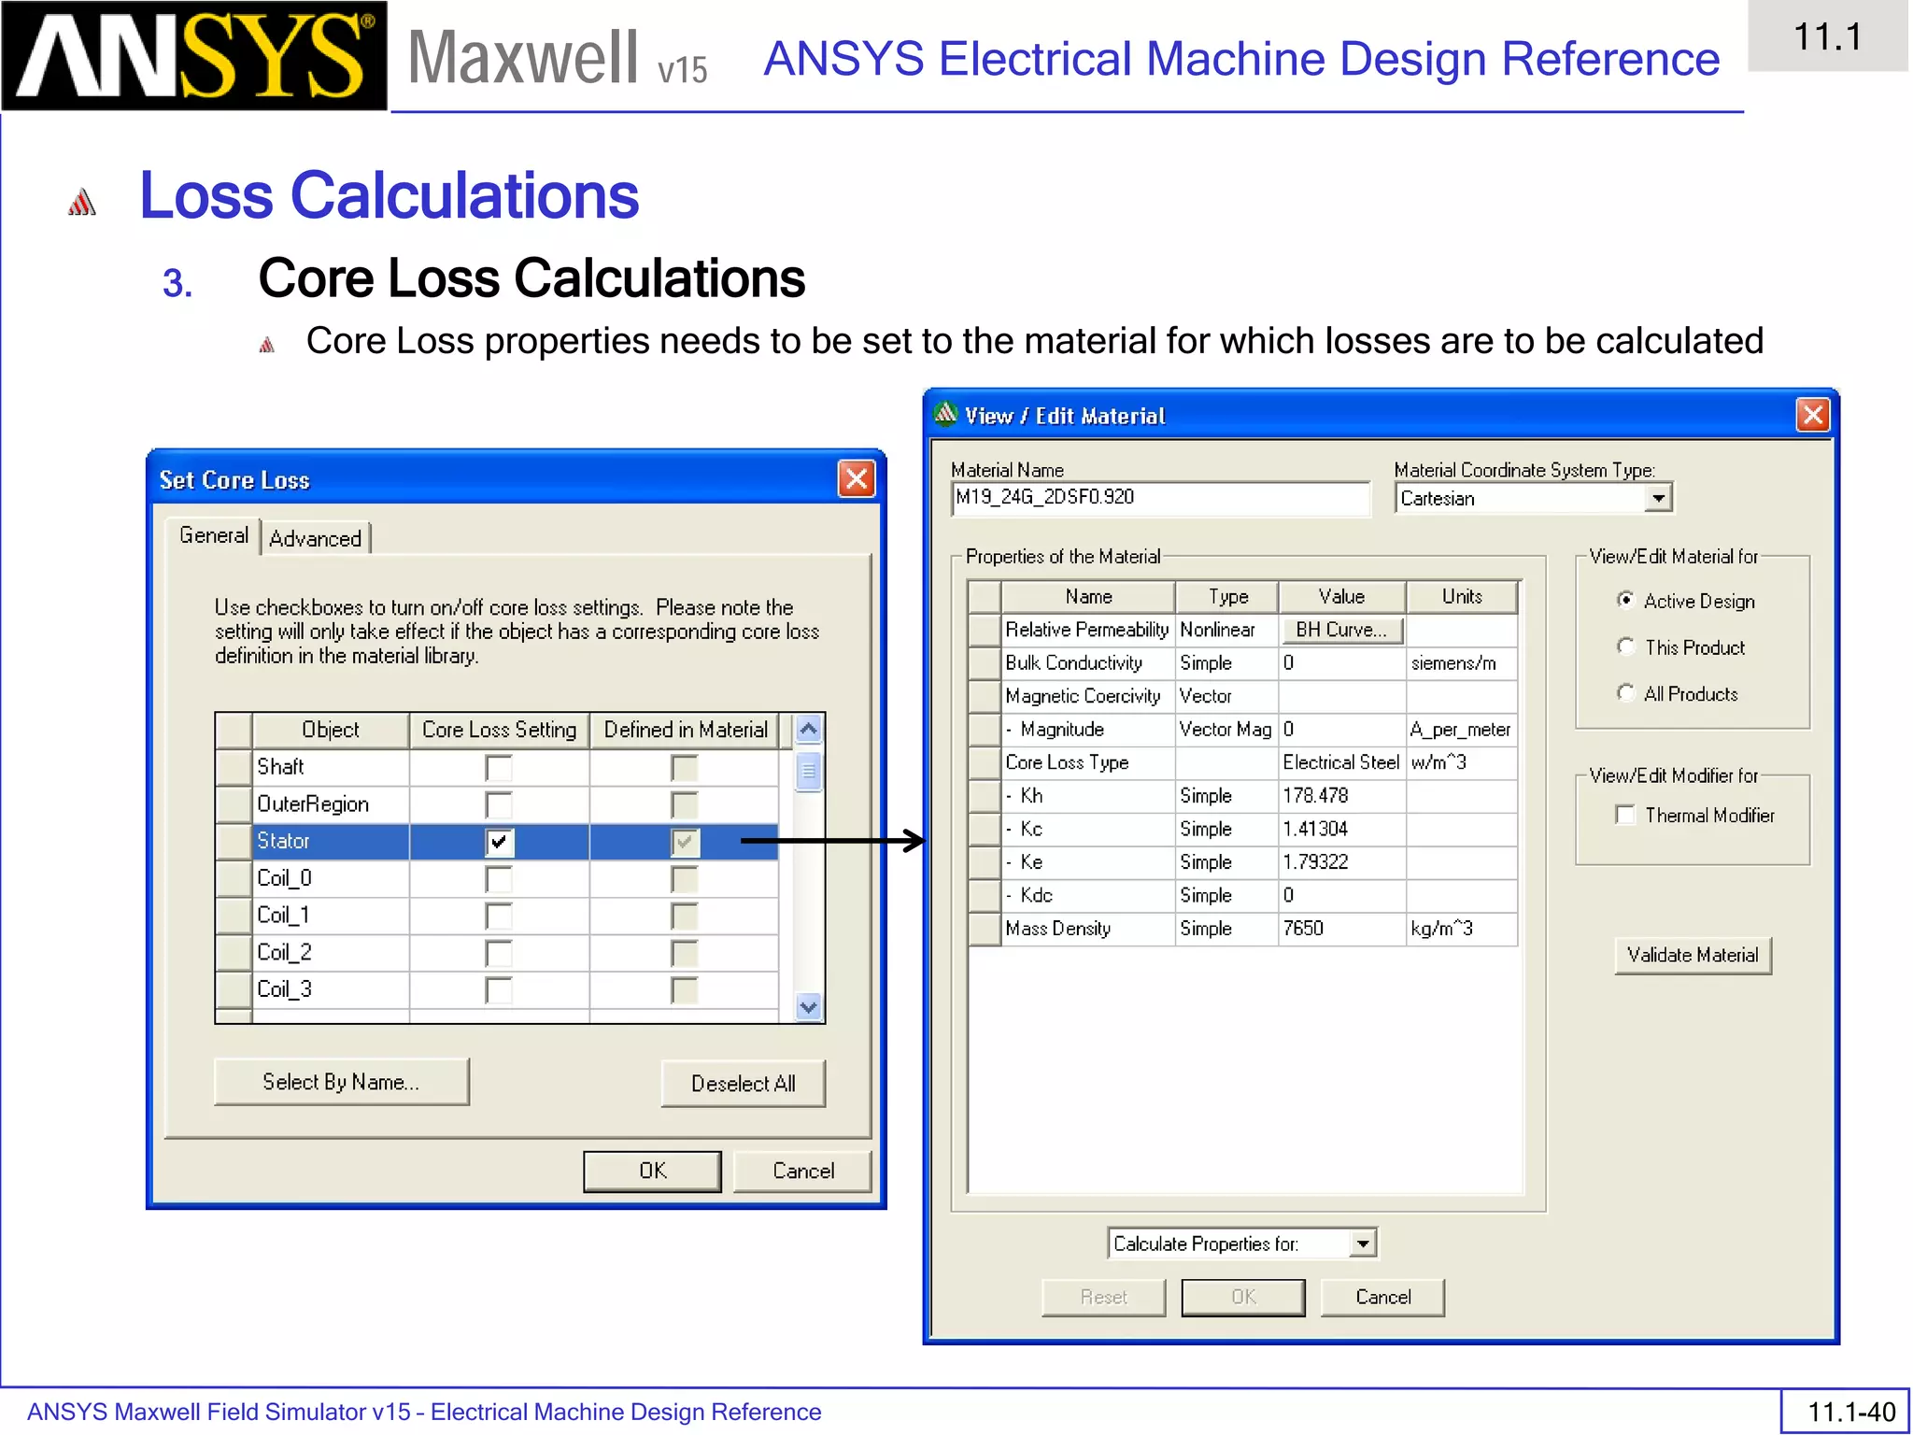Uncheck Core Loss Setting for Stator
The image size is (1913, 1435).
[x=499, y=842]
